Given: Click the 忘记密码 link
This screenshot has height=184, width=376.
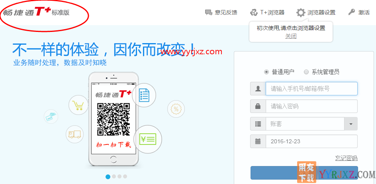Looking at the screenshot, I should (x=346, y=158).
